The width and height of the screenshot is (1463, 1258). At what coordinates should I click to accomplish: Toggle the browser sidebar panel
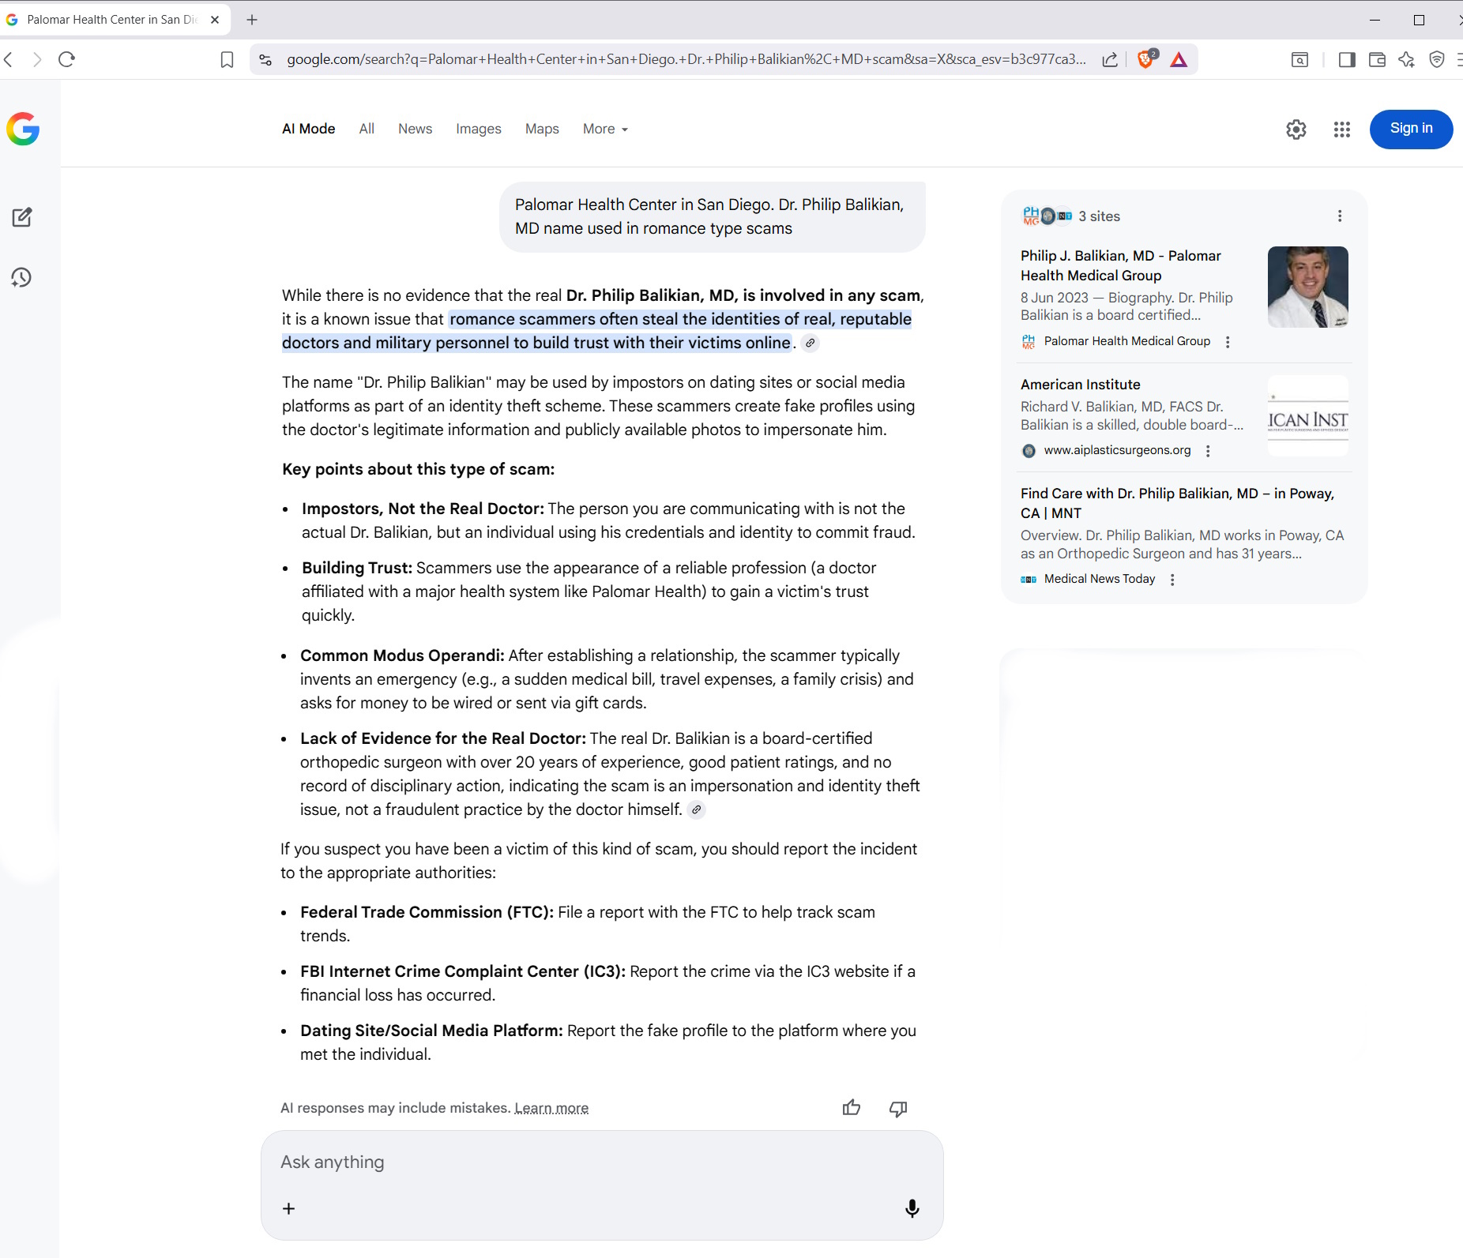point(1347,59)
